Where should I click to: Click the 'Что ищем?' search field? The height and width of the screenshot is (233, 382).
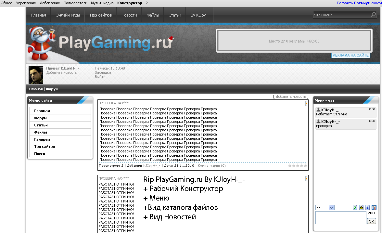342,15
